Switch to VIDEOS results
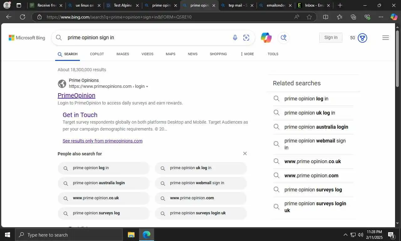The height and width of the screenshot is (241, 401). coord(147,54)
